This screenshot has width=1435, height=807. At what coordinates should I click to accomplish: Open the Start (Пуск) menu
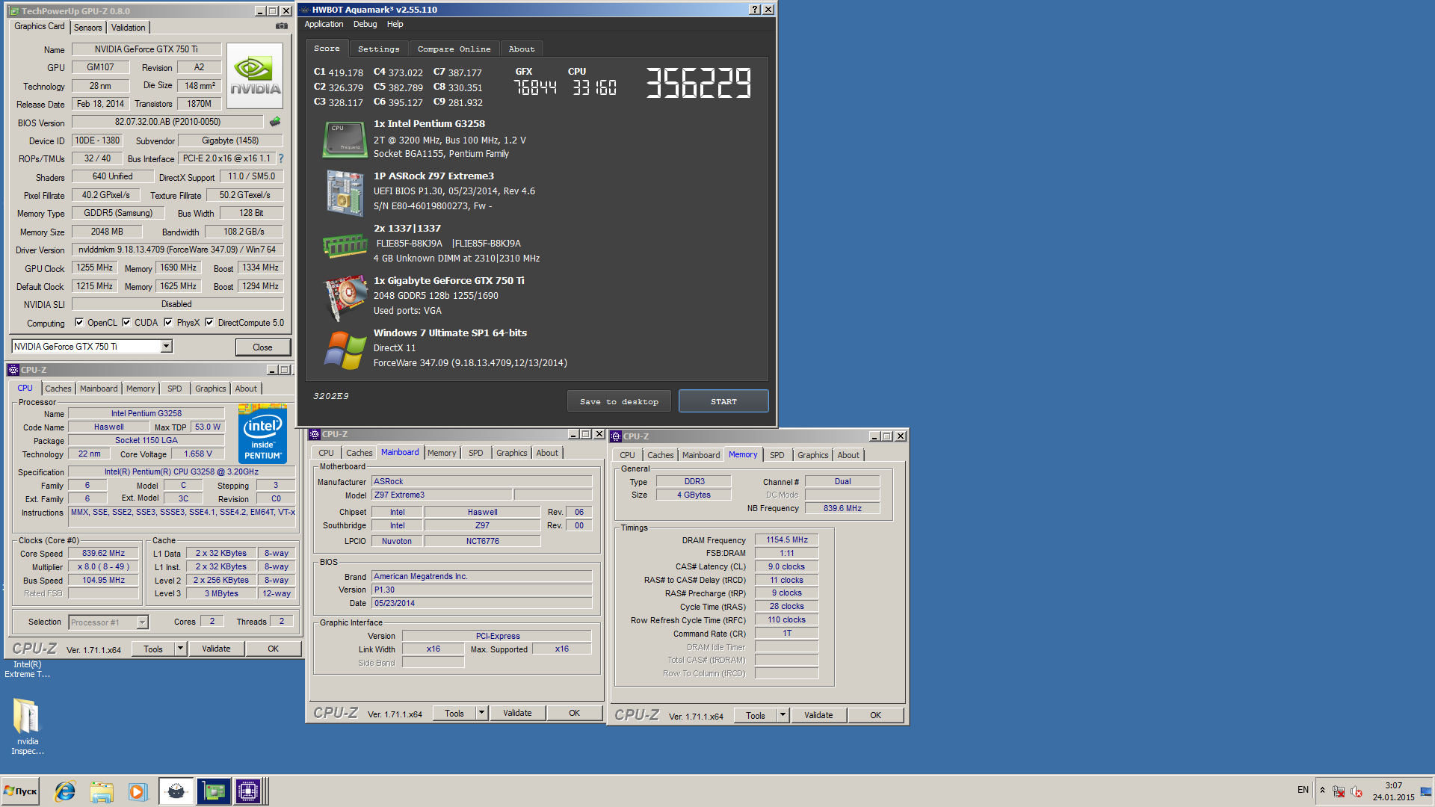click(21, 791)
